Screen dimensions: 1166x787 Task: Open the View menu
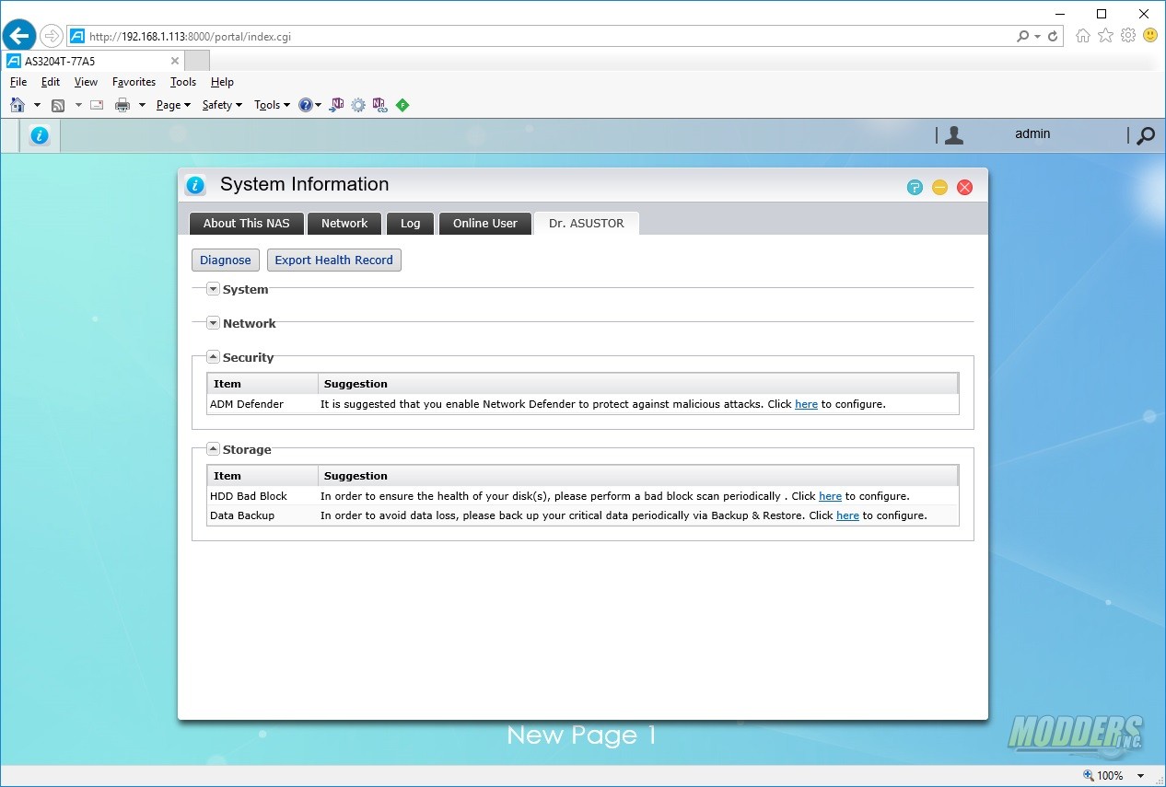(86, 82)
